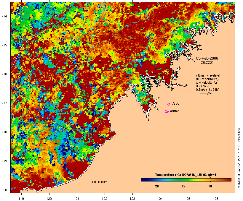
Task: Click the dark red end of the colorbar
Action: tap(230, 180)
